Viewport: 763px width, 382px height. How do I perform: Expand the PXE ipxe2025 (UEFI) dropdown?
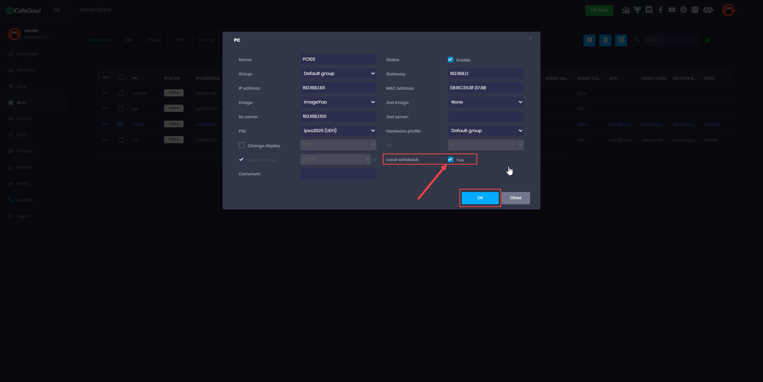338,131
